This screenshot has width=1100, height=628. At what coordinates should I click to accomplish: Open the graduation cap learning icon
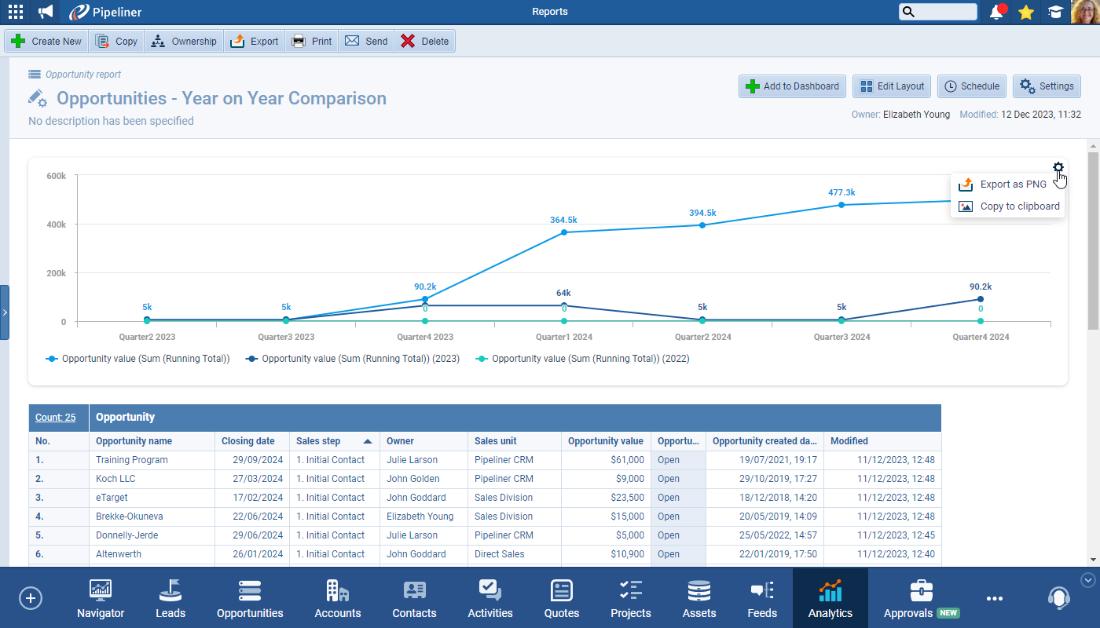click(x=1054, y=12)
